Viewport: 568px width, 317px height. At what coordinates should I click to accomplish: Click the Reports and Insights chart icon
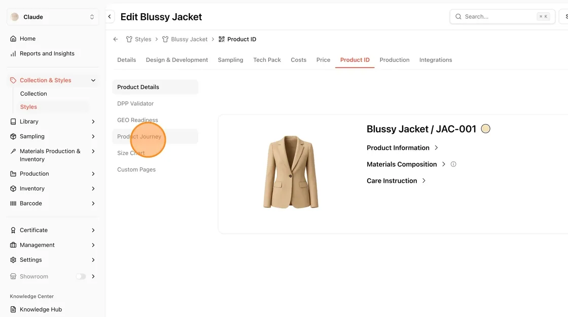coord(13,54)
